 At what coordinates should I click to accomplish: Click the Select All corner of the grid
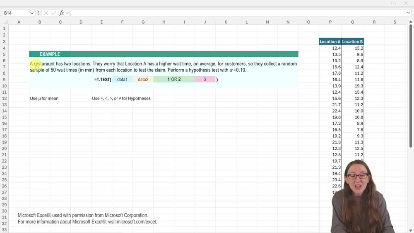(4, 22)
